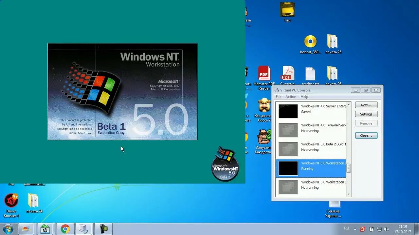The image size is (419, 235).
Task: Click the red circular tray icon
Action: [362, 229]
